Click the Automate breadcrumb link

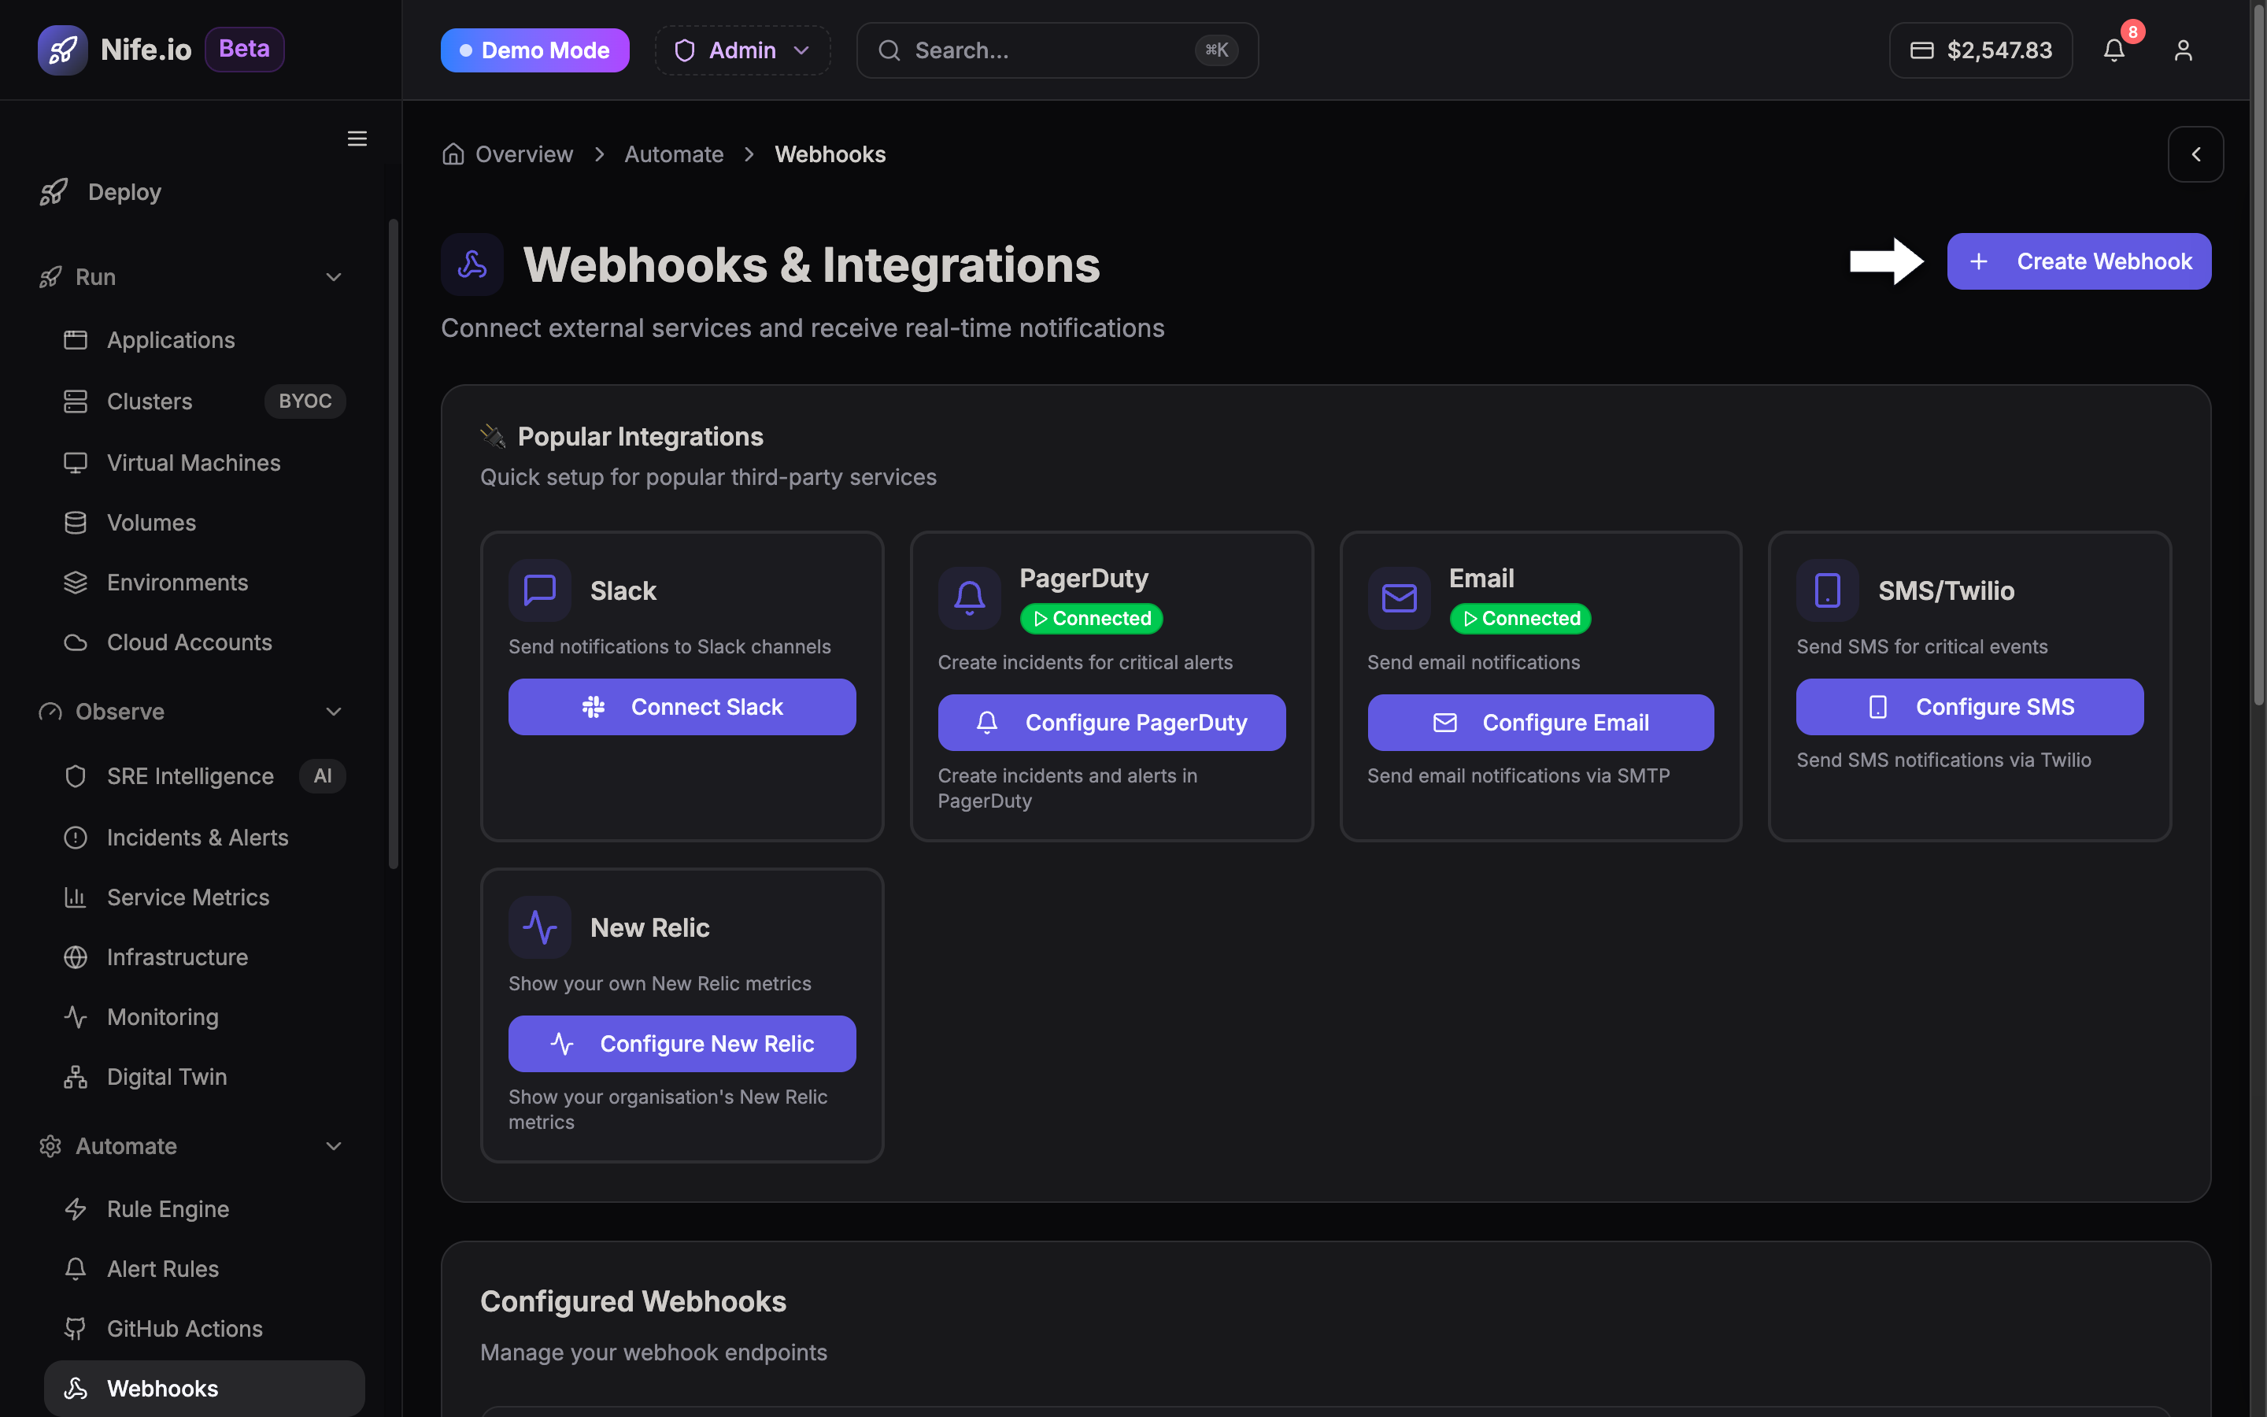tap(674, 154)
